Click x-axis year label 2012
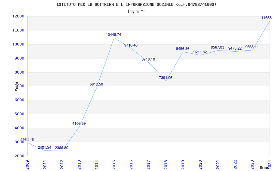This screenshot has height=171, width=273. [62, 165]
